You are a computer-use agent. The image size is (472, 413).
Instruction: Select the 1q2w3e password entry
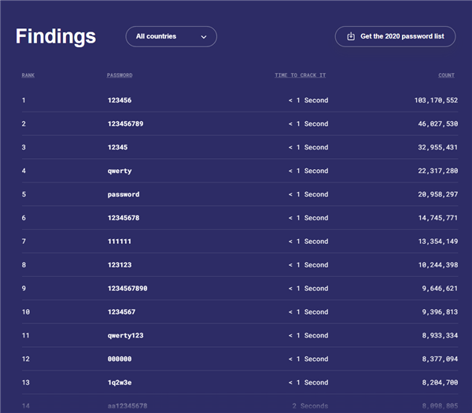[120, 382]
